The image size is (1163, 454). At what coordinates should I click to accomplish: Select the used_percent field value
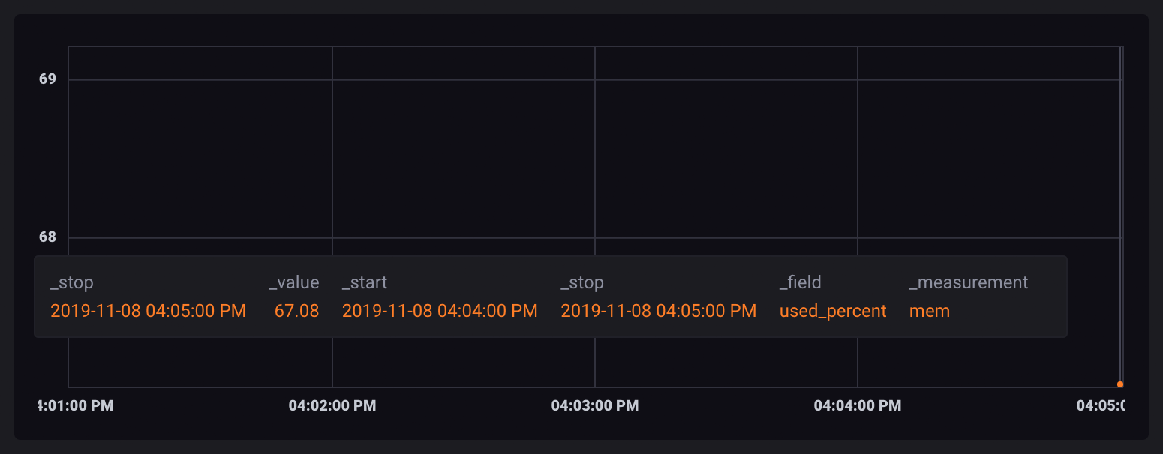[833, 310]
